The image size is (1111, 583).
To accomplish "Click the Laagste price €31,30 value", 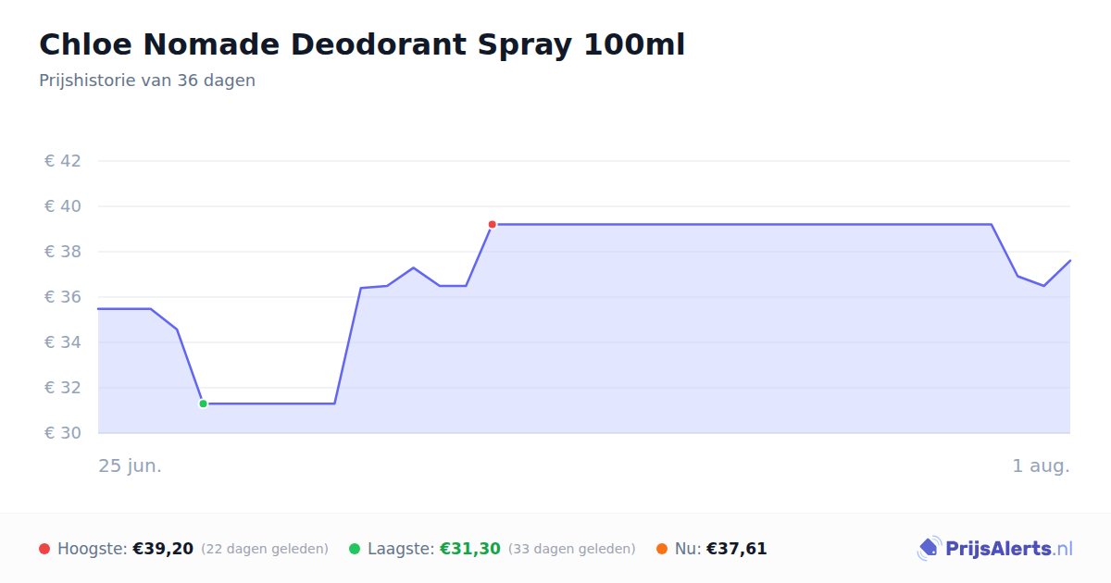I will coord(470,549).
